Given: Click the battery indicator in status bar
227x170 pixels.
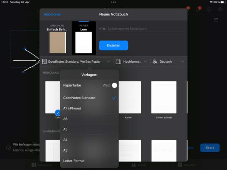Looking at the screenshot, I should (223, 2).
